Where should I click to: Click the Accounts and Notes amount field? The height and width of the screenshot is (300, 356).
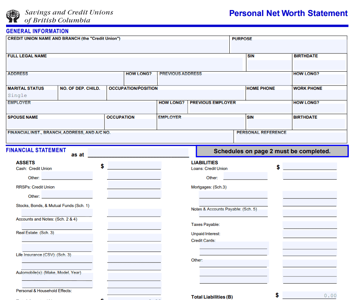(134, 226)
